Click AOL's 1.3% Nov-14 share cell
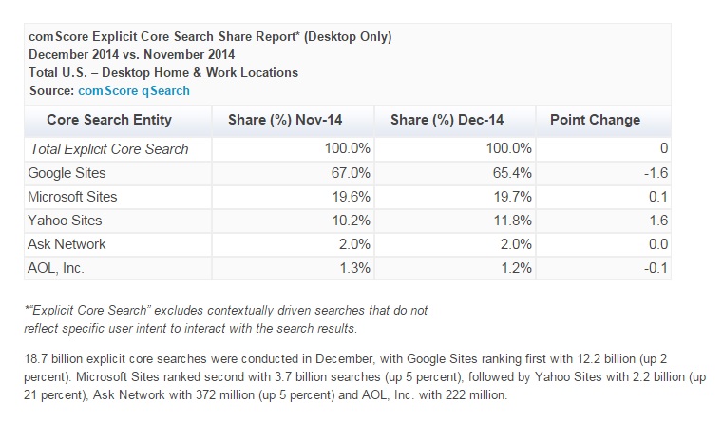This screenshot has height=423, width=723. pyautogui.click(x=352, y=268)
